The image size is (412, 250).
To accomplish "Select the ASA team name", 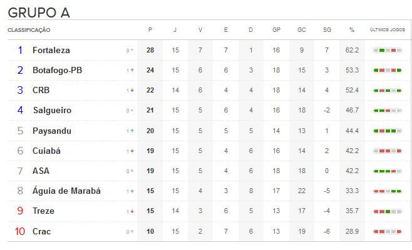I will coord(41,171).
